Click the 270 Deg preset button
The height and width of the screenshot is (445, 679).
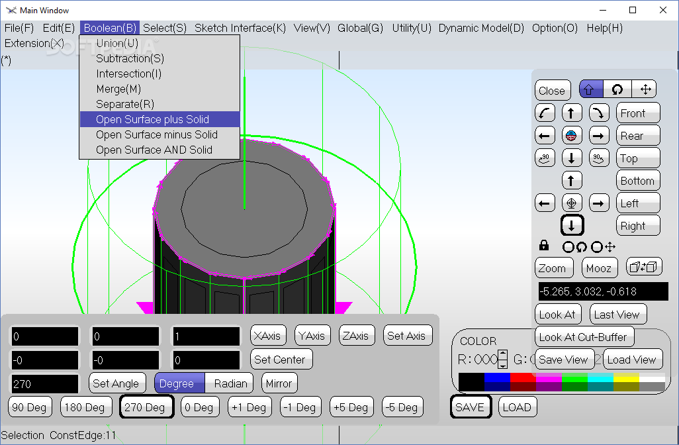(146, 407)
